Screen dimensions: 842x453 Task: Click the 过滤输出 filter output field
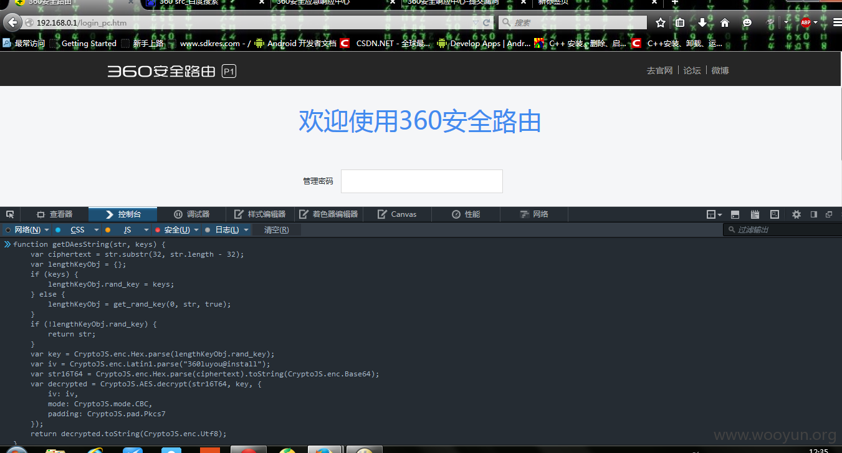782,230
